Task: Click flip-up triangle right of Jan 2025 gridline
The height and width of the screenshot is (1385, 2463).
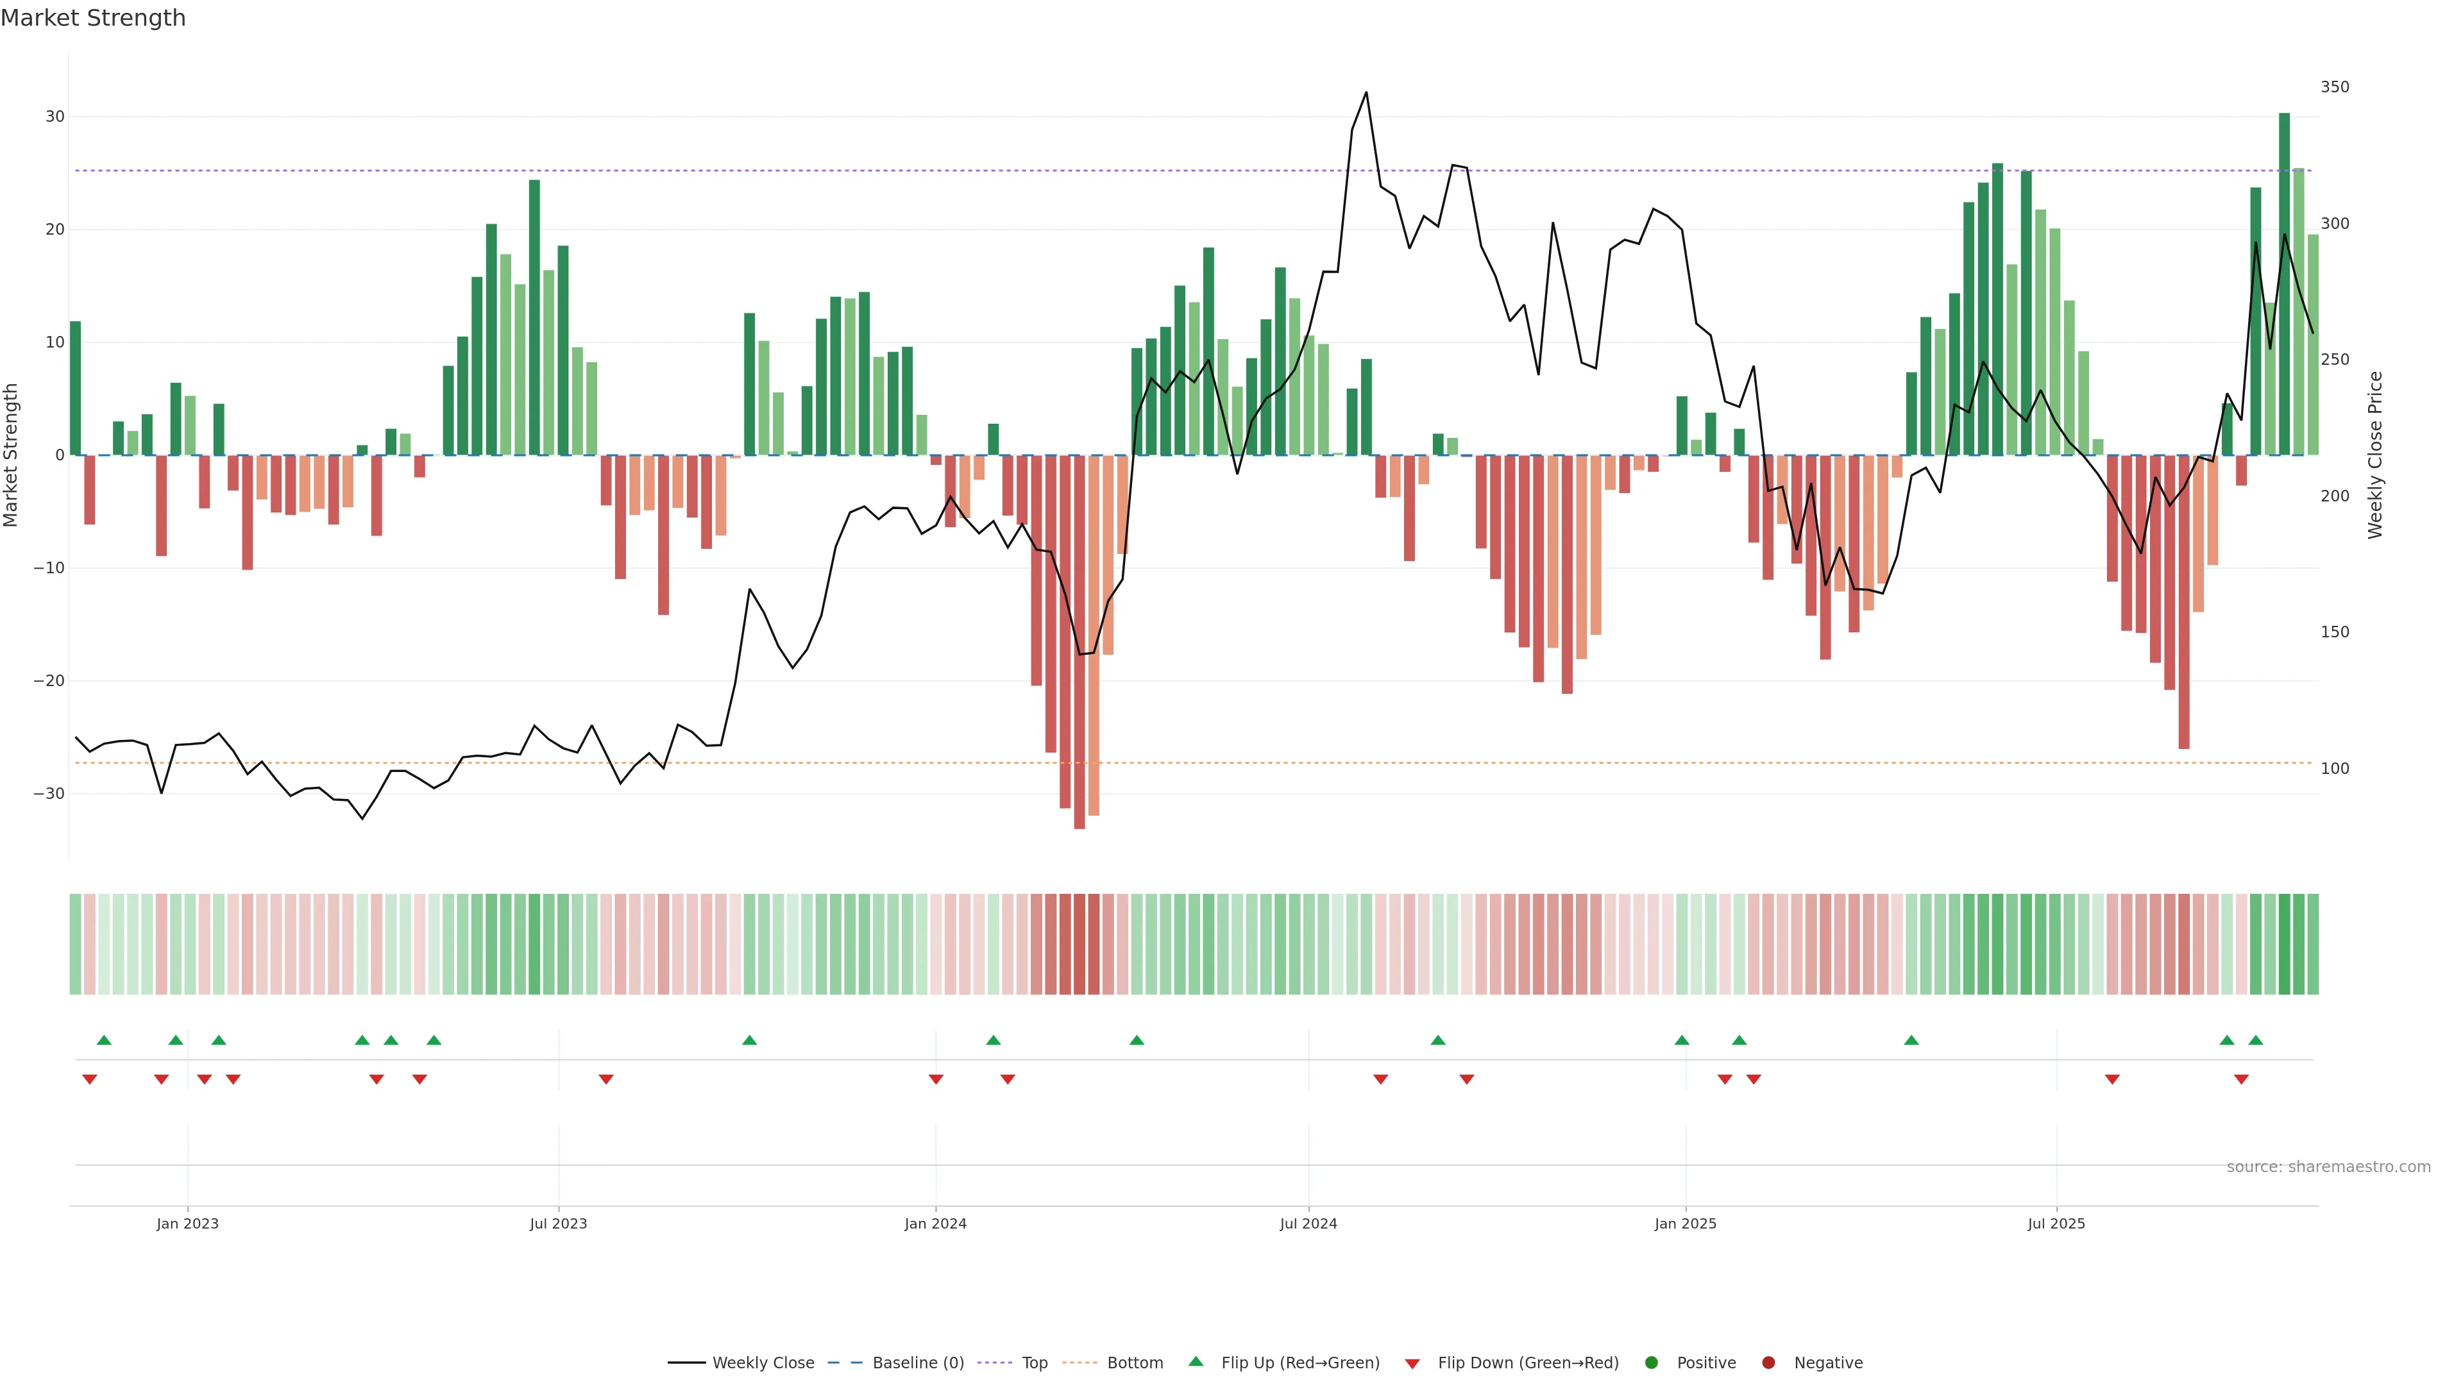Action: pyautogui.click(x=1739, y=1040)
